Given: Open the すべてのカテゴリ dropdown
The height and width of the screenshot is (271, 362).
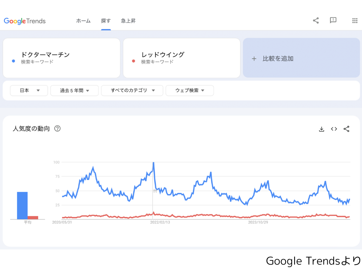Looking at the screenshot, I should coord(132,91).
